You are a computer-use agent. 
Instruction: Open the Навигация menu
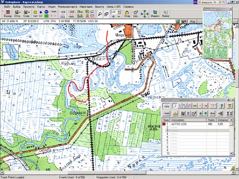coord(86,7)
